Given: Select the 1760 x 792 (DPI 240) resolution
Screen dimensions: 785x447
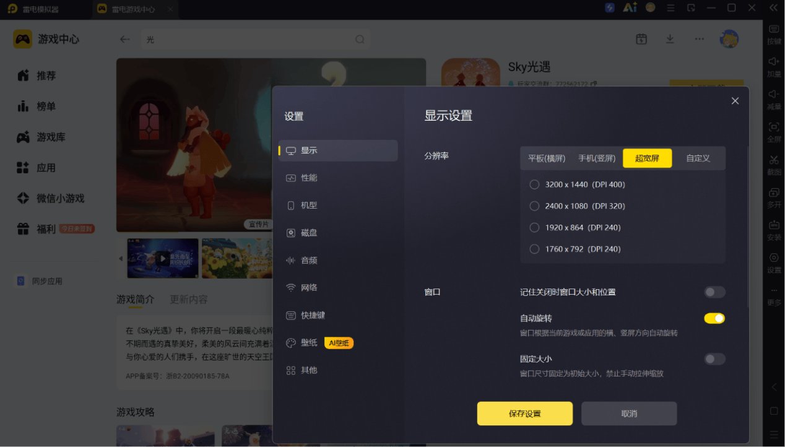Looking at the screenshot, I should (575, 249).
